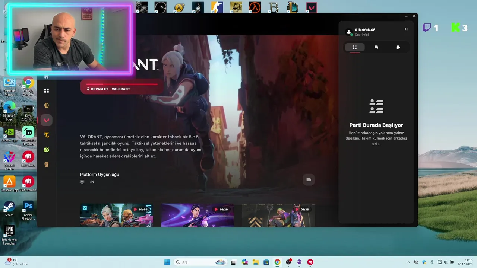Open Task View from taskbar
The height and width of the screenshot is (268, 477).
click(233, 262)
